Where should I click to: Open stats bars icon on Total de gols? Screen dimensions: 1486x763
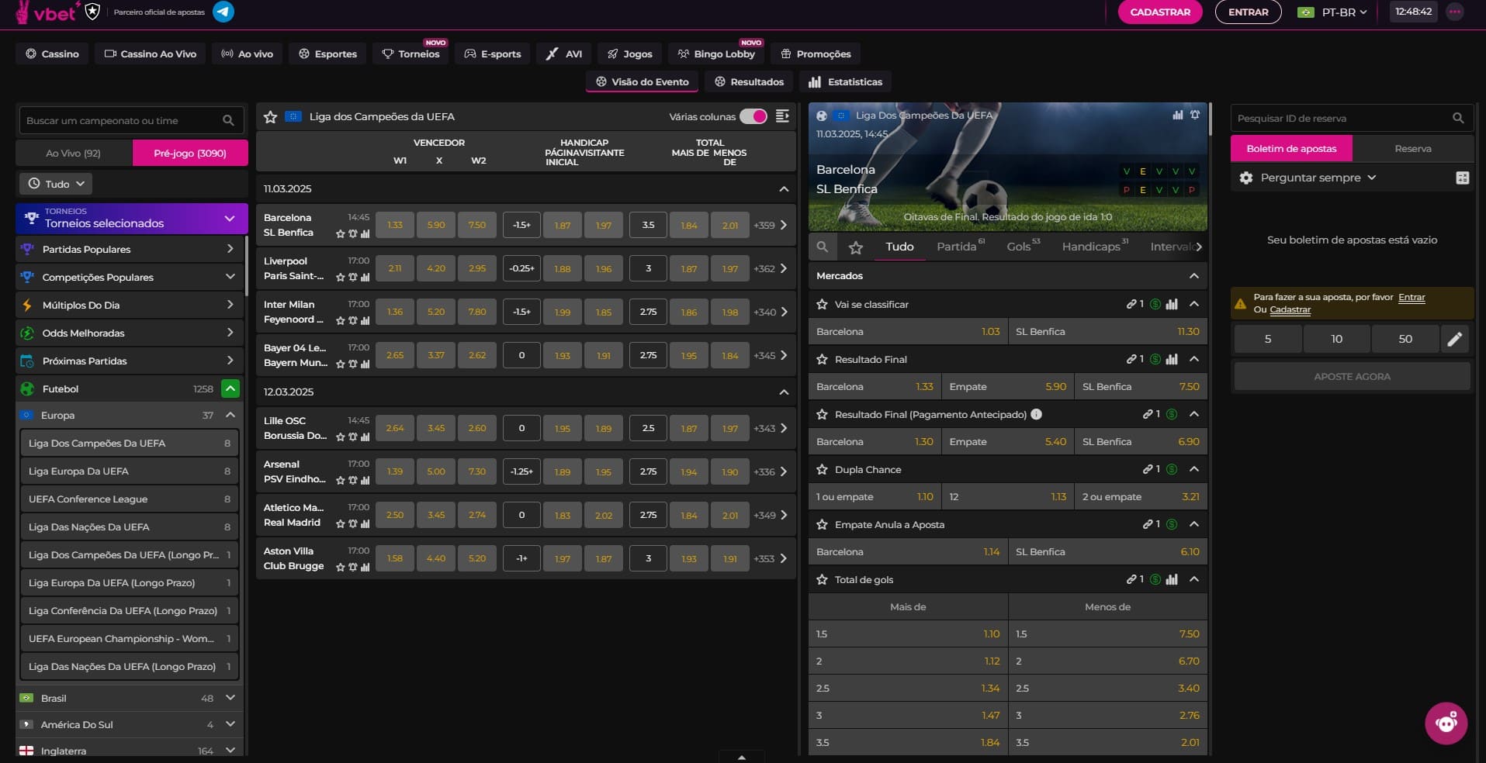[1172, 579]
